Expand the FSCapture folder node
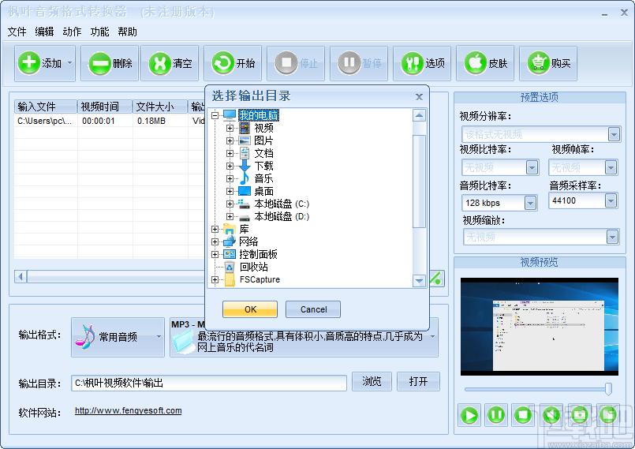This screenshot has width=635, height=449. coord(215,279)
